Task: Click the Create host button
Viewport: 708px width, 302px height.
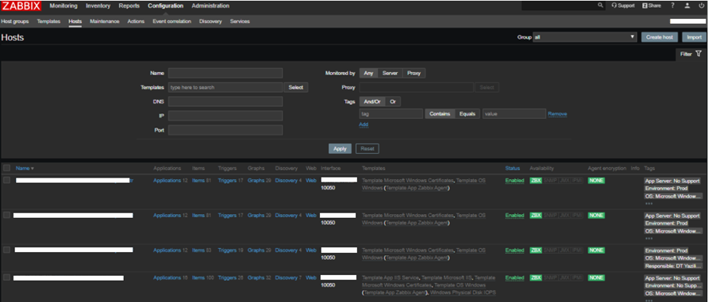Action: (x=660, y=37)
